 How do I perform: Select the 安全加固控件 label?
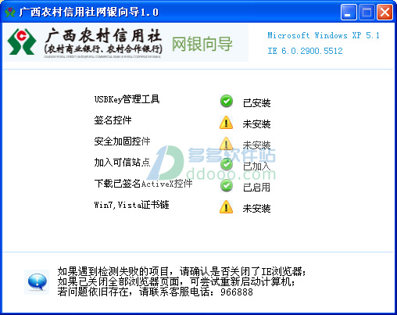pos(122,141)
